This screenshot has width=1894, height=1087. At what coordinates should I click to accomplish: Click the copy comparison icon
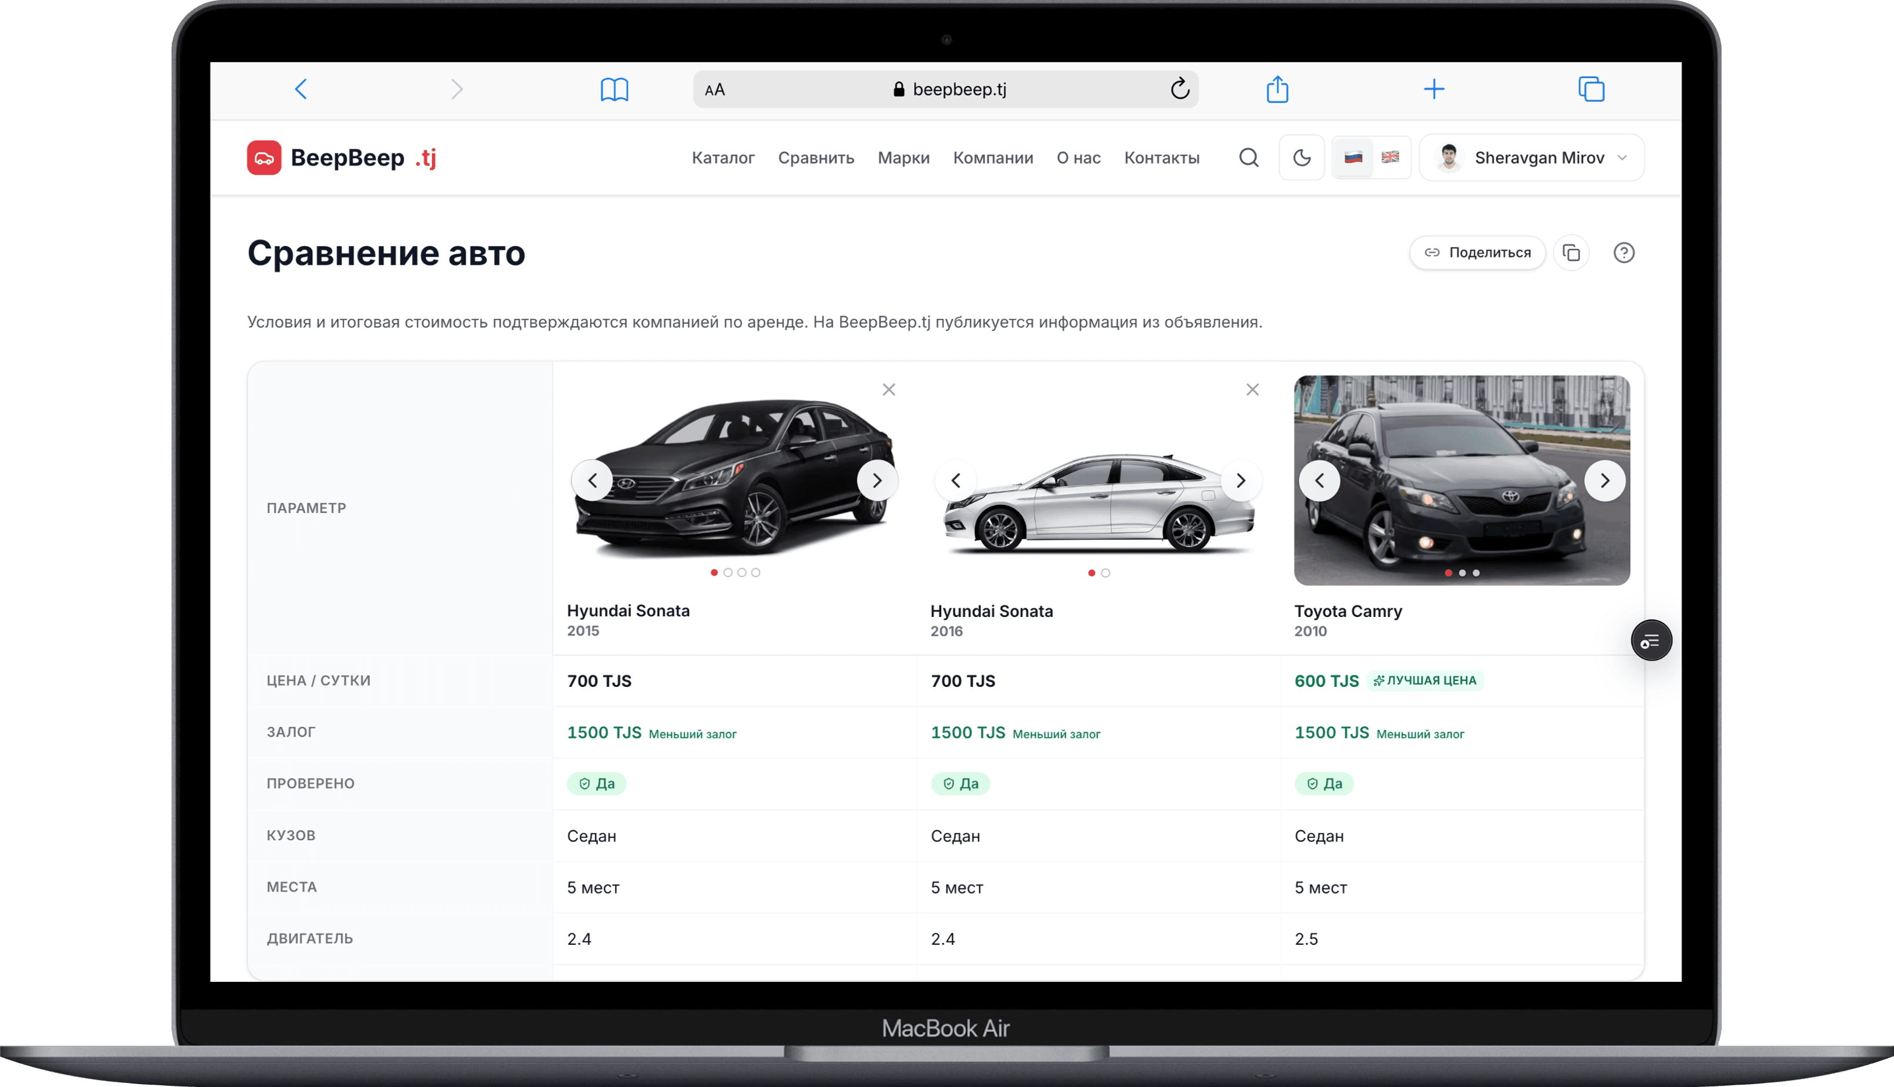coord(1571,252)
